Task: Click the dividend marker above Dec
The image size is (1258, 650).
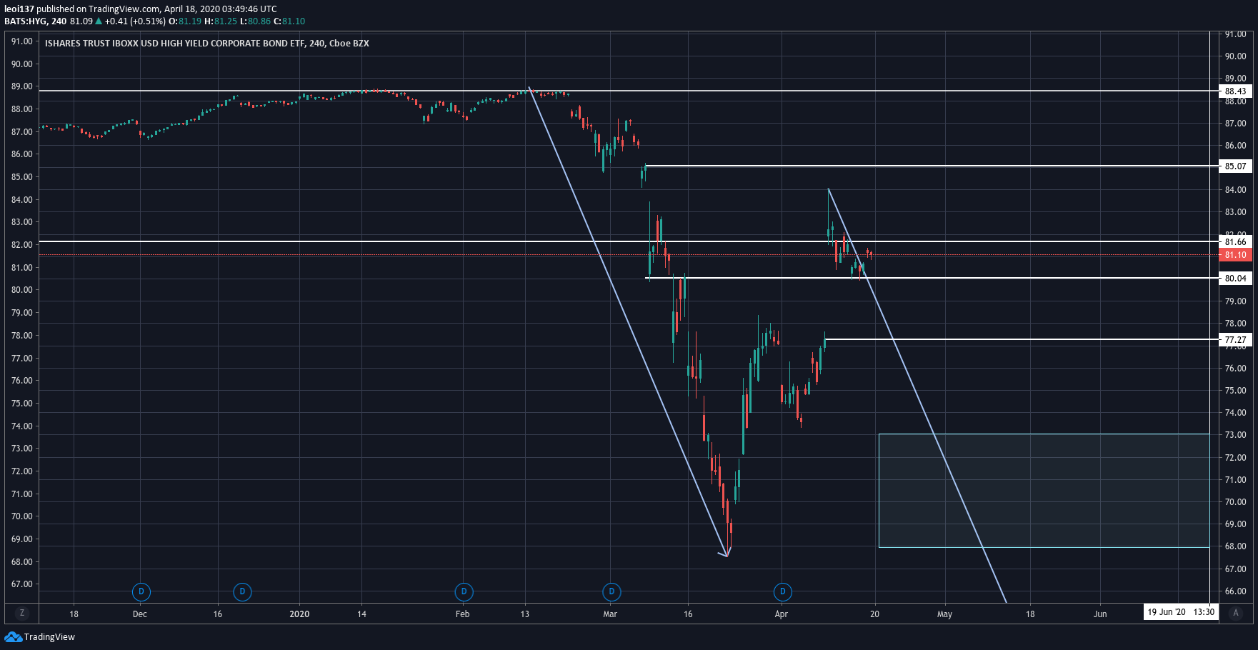Action: tap(141, 591)
